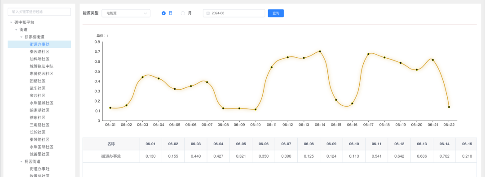Select 城管执法中队 in the tree
The image size is (485, 177).
coord(41,66)
